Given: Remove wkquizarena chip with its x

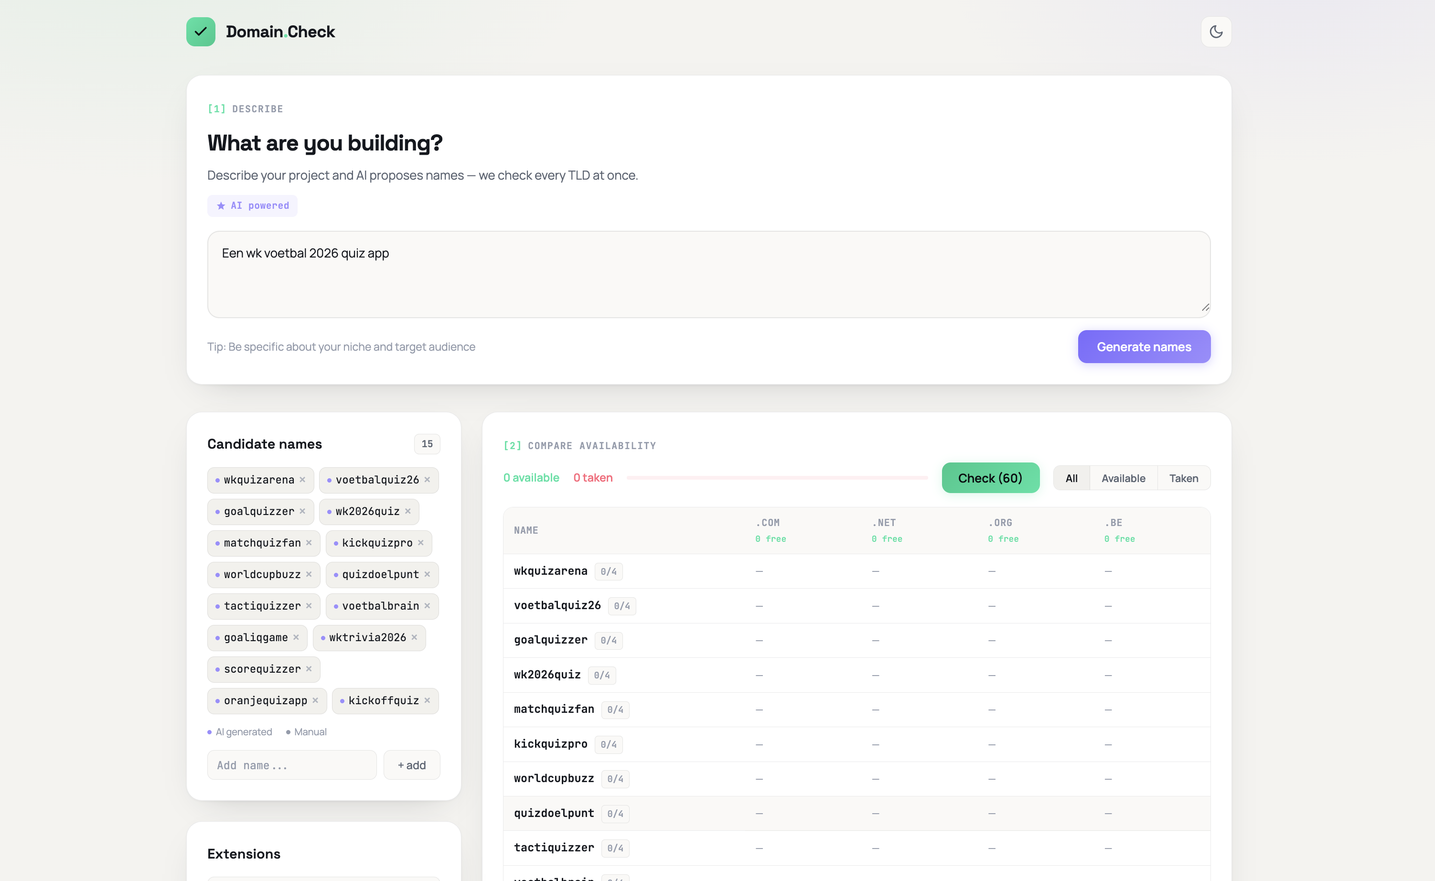Looking at the screenshot, I should 302,480.
